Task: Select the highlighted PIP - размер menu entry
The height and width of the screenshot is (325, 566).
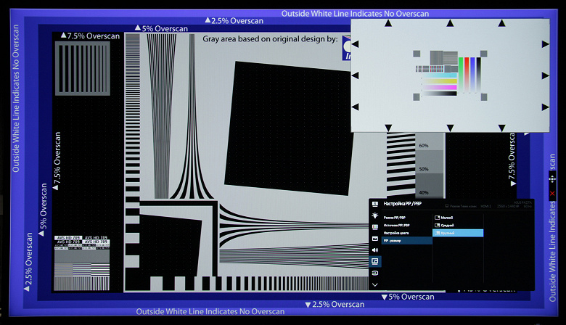Action: [x=406, y=241]
